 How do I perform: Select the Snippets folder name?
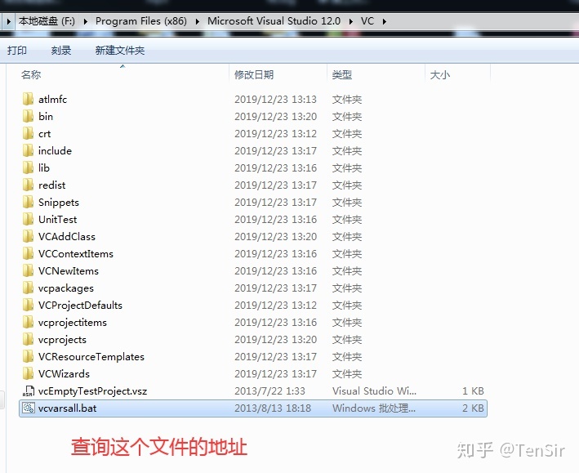(59, 202)
